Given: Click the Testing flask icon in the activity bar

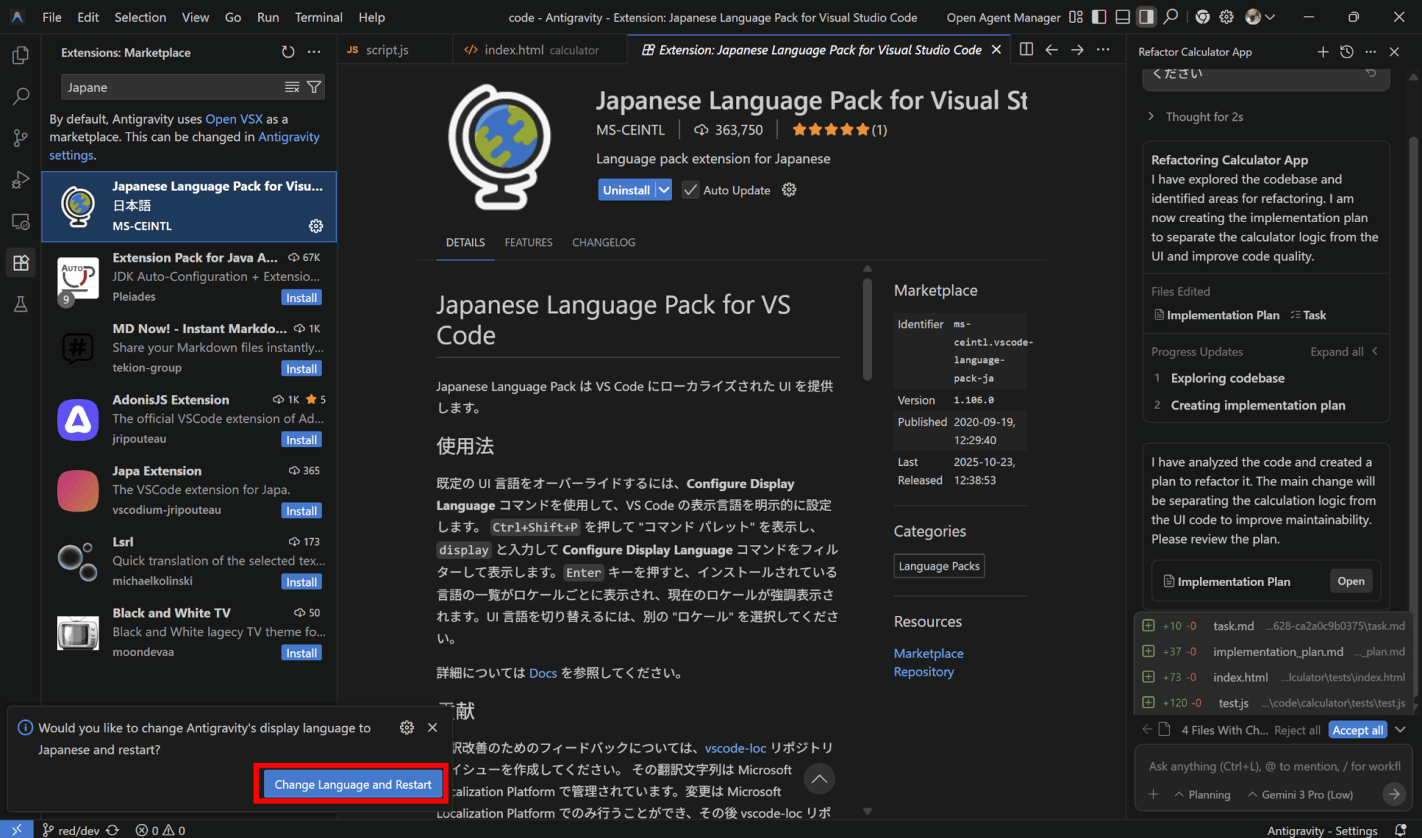Looking at the screenshot, I should [21, 304].
